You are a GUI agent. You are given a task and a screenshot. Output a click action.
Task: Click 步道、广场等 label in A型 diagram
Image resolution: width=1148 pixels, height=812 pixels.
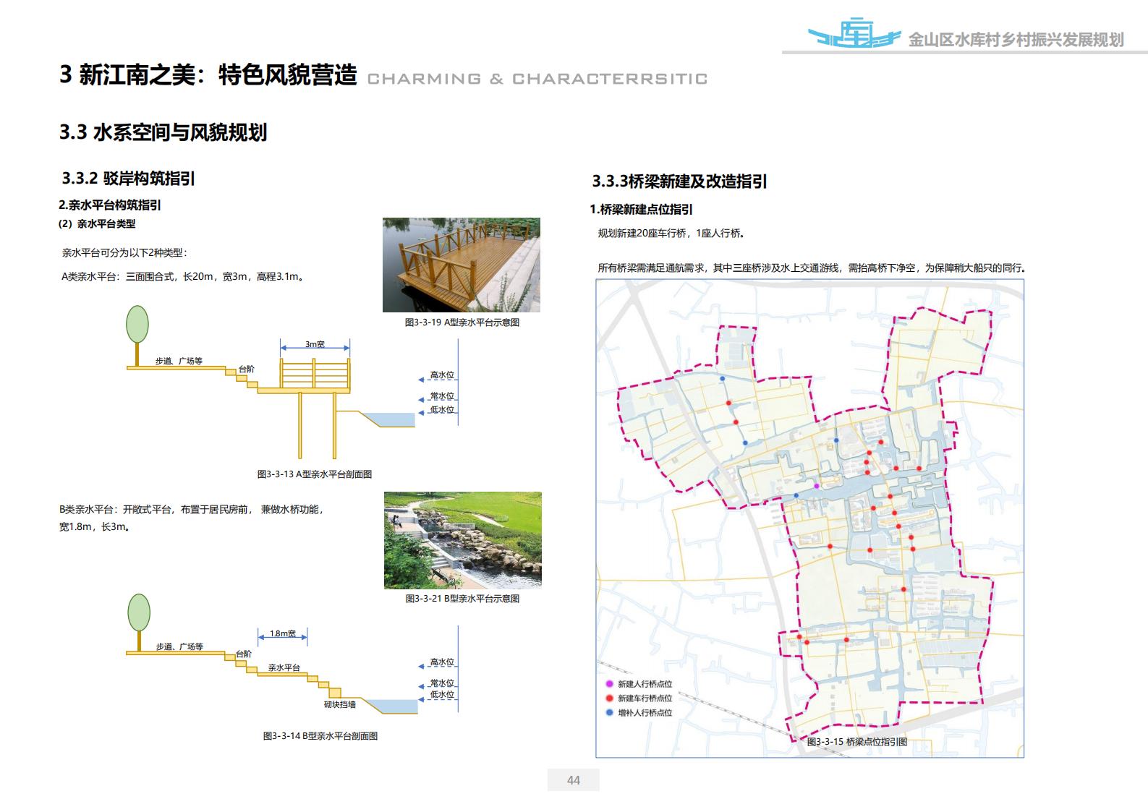(179, 361)
